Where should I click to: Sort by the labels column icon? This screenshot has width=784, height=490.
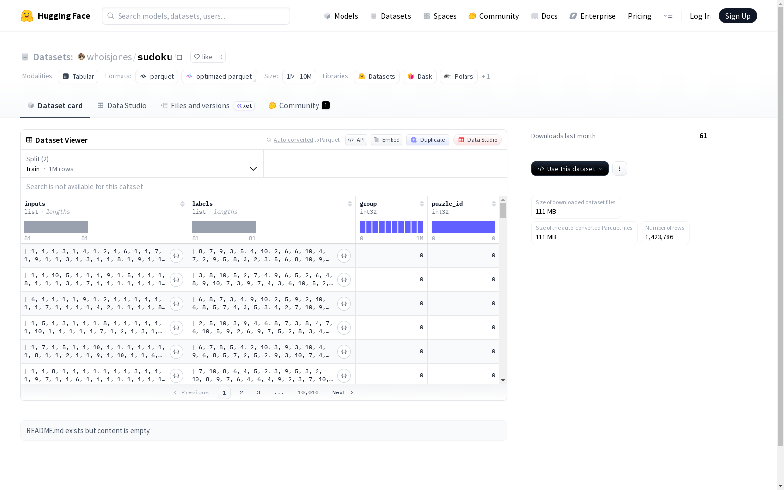coord(350,204)
